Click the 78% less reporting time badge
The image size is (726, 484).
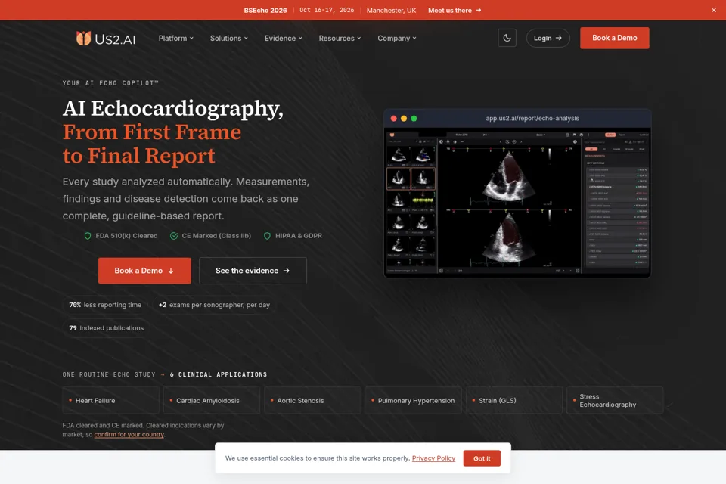coord(105,305)
